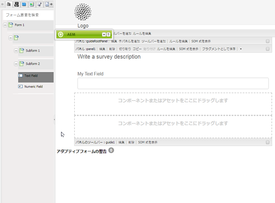Click 削除 on the panel1 toolbar
The width and height of the screenshot is (275, 203).
[112, 49]
